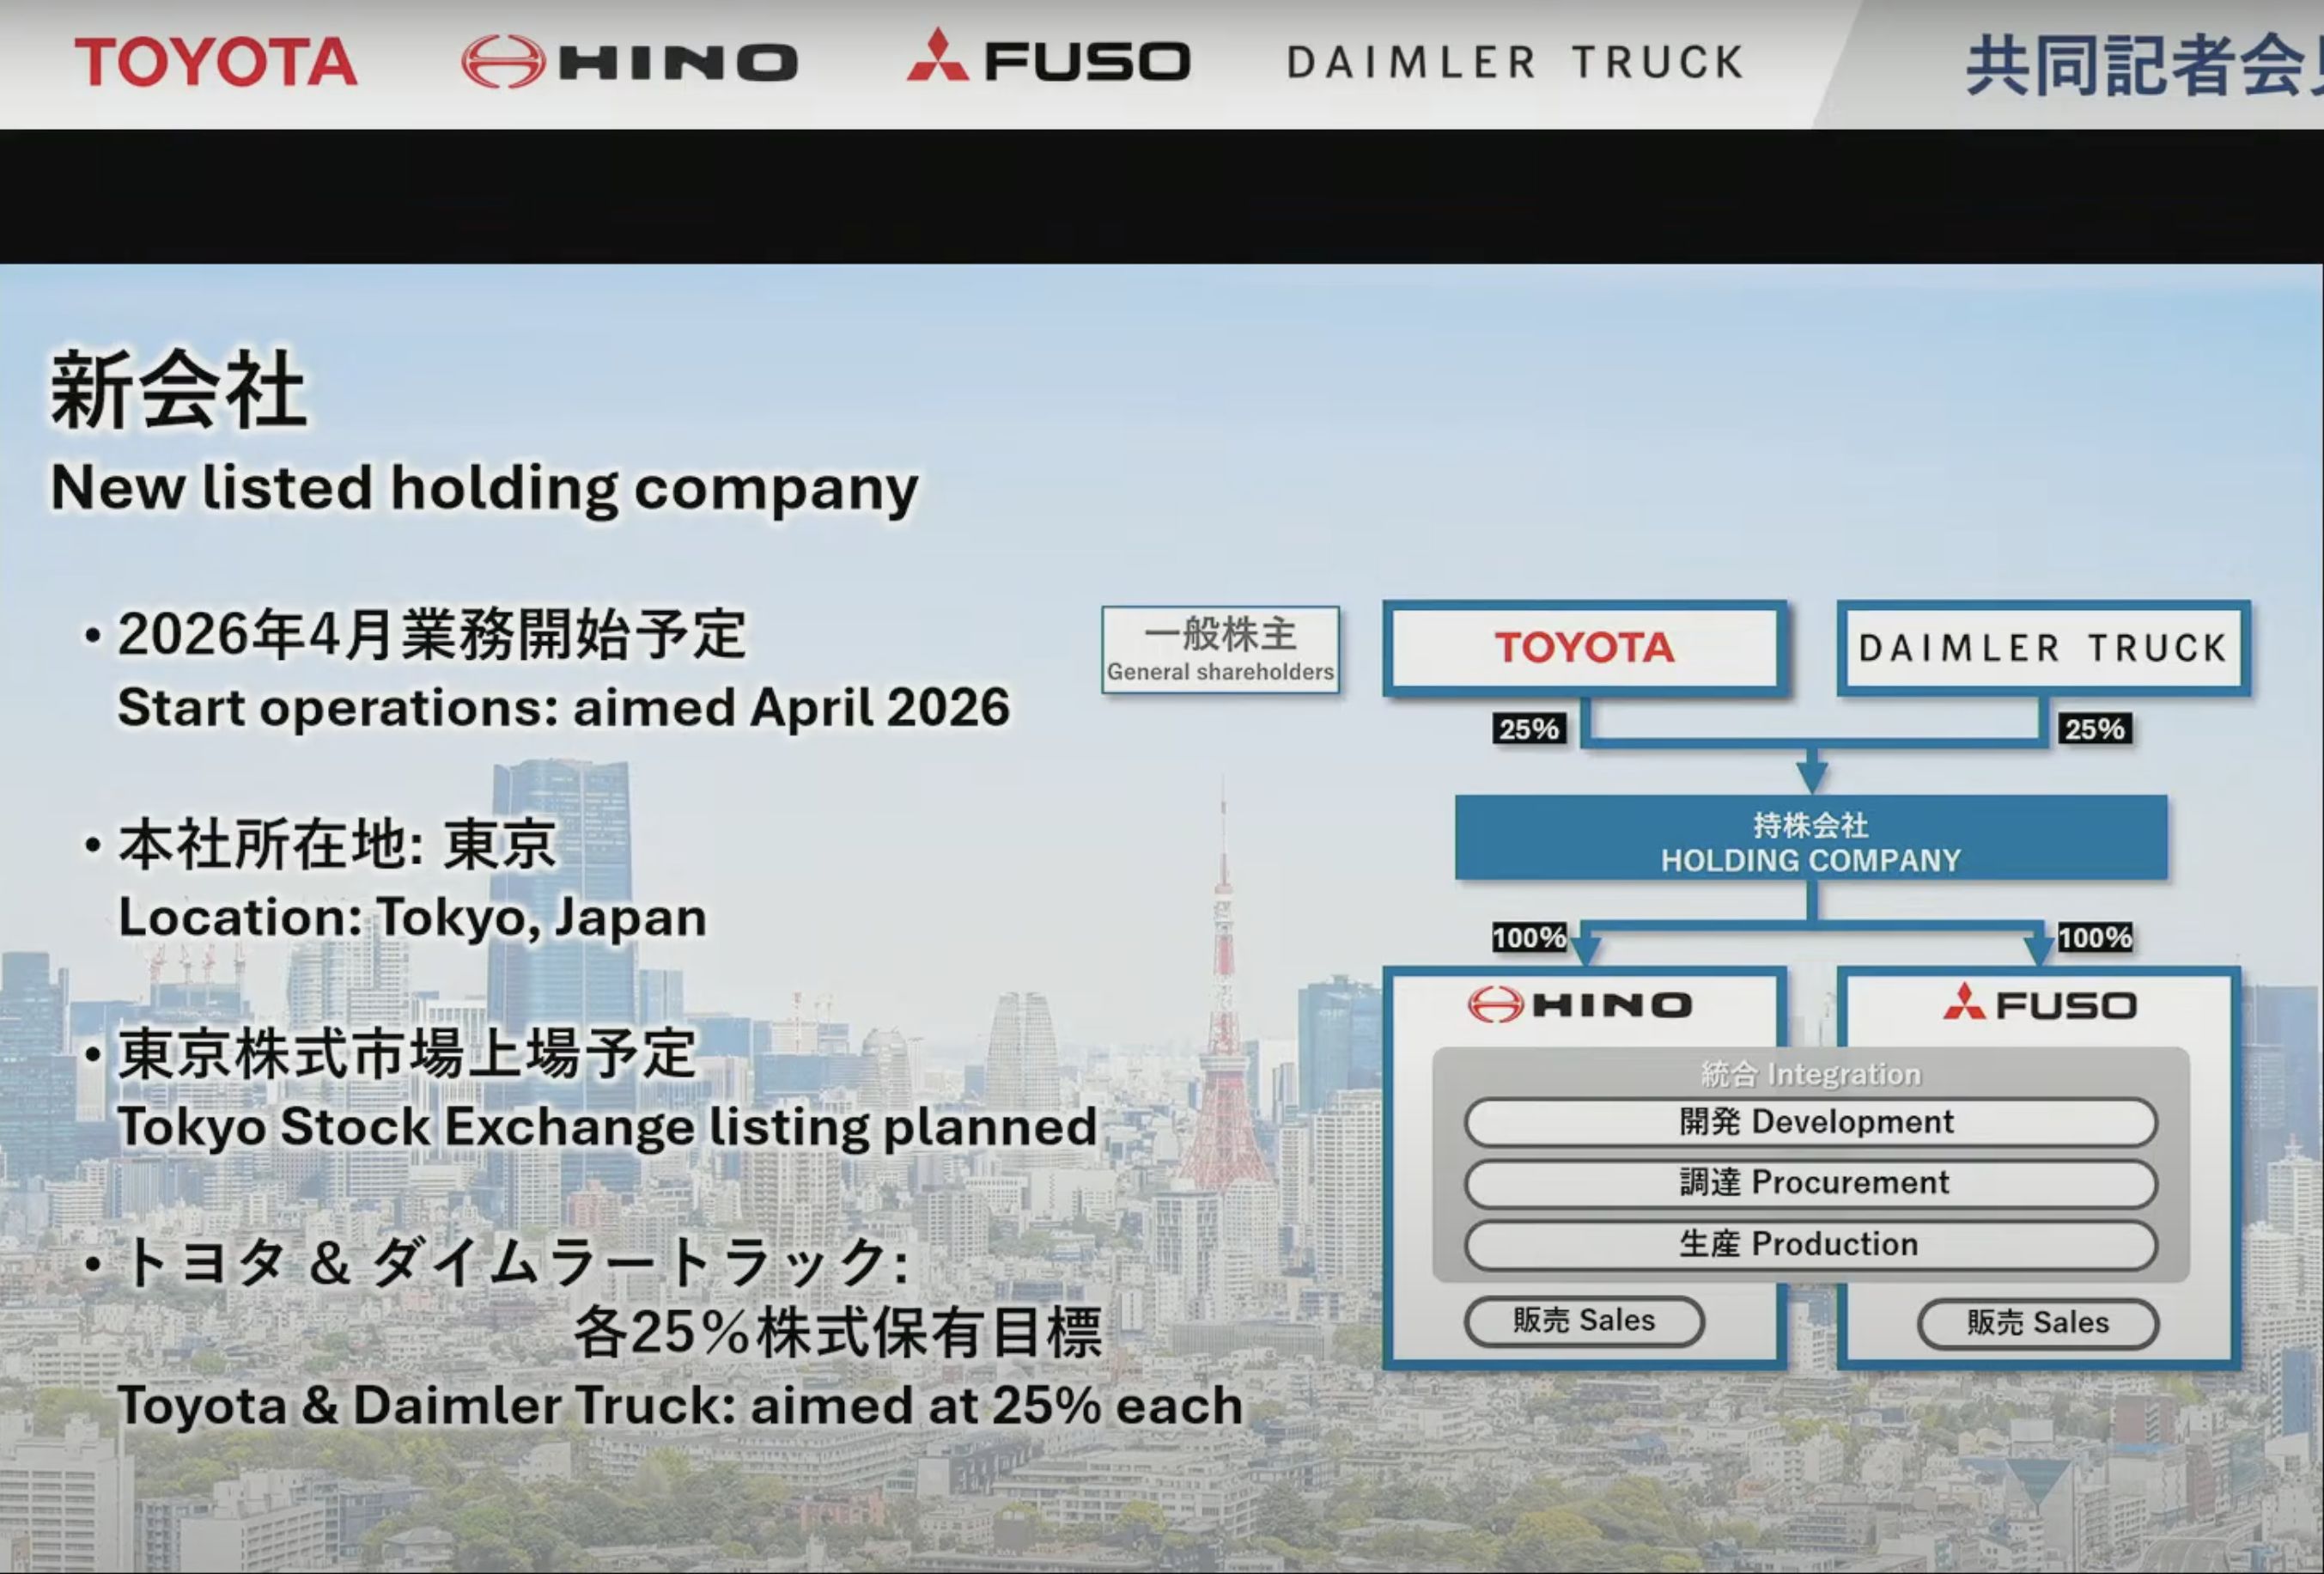Click the TOYOTA logo in the header
Viewport: 2324px width, 1574px height.
215,62
